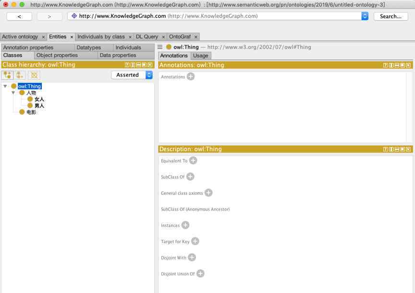Add a Target for Key entry
Image resolution: width=415 pixels, height=293 pixels.
[195, 241]
